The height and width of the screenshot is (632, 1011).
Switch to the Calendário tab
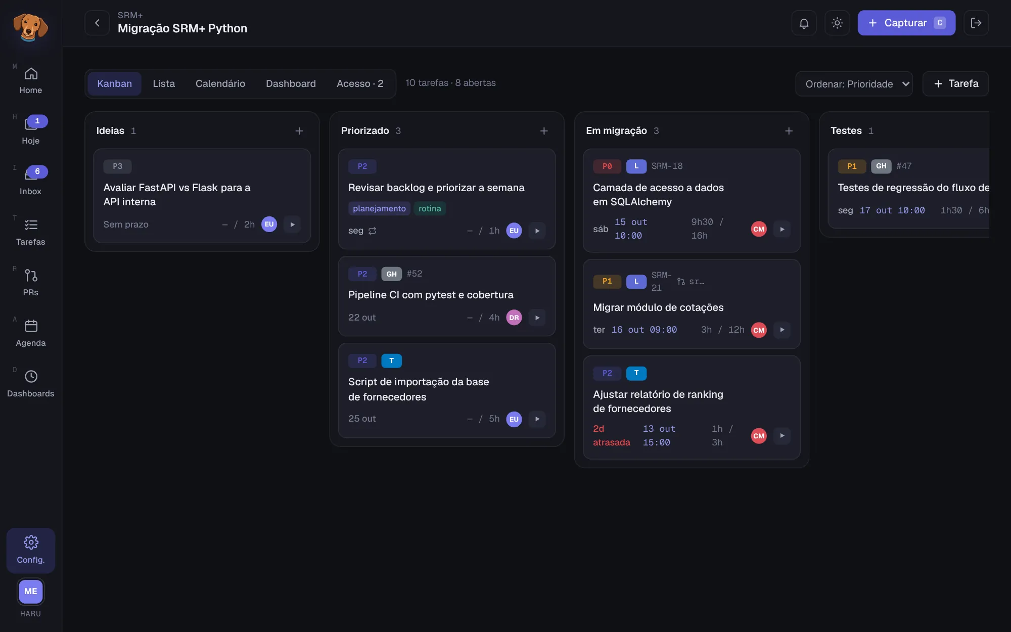[x=220, y=83]
